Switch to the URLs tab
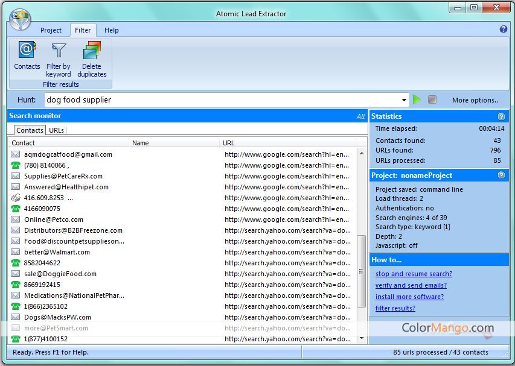The image size is (515, 366). (x=56, y=130)
